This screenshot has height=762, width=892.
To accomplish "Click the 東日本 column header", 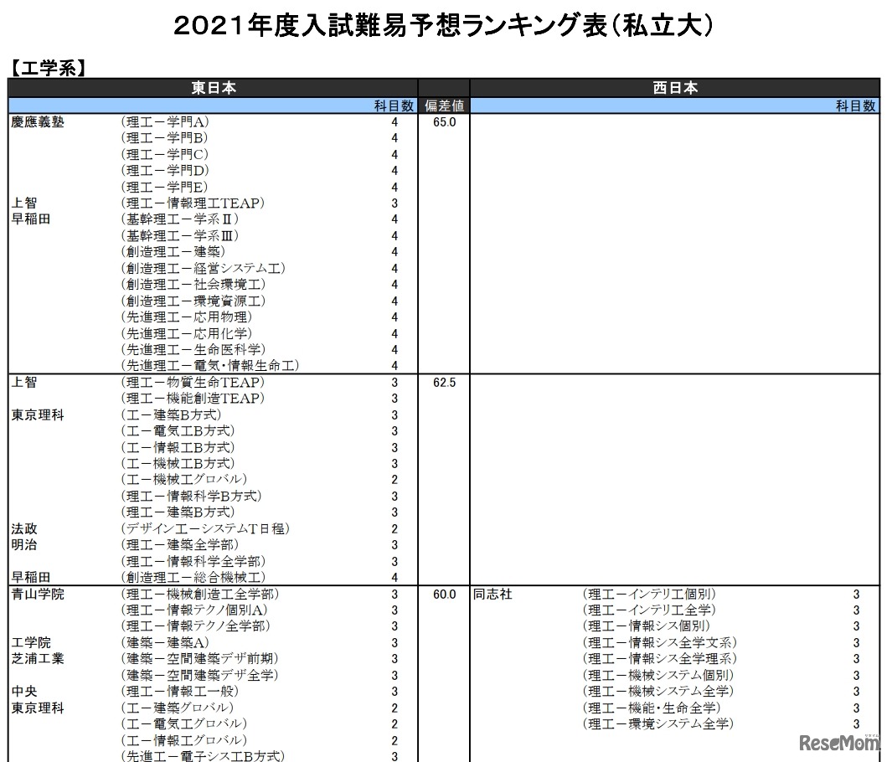I will pos(214,88).
